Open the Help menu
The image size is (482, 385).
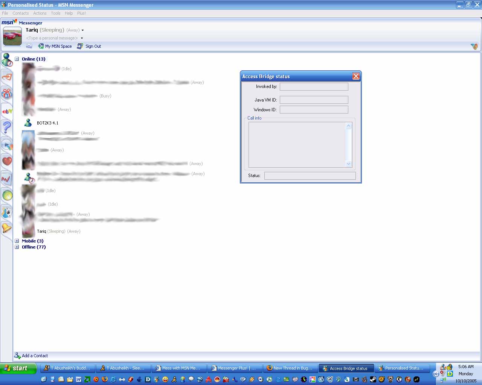[x=69, y=13]
